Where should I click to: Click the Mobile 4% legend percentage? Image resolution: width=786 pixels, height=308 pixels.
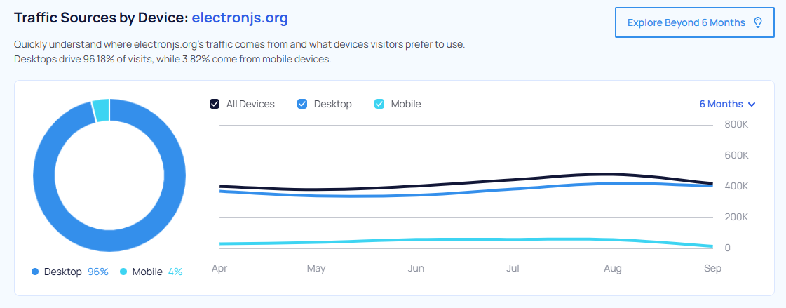point(175,272)
